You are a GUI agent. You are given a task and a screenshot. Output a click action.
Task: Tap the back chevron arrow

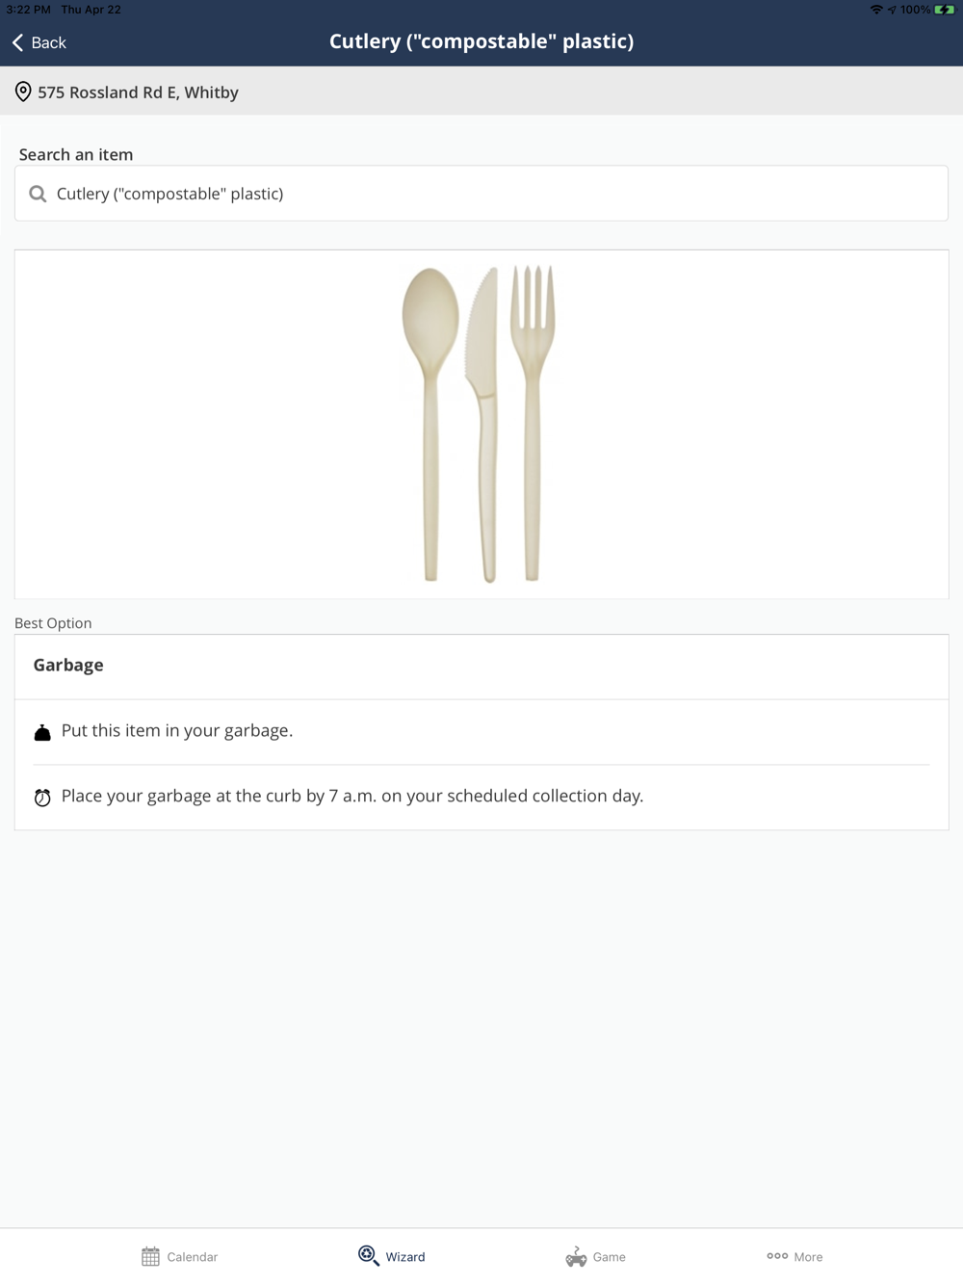click(x=17, y=42)
